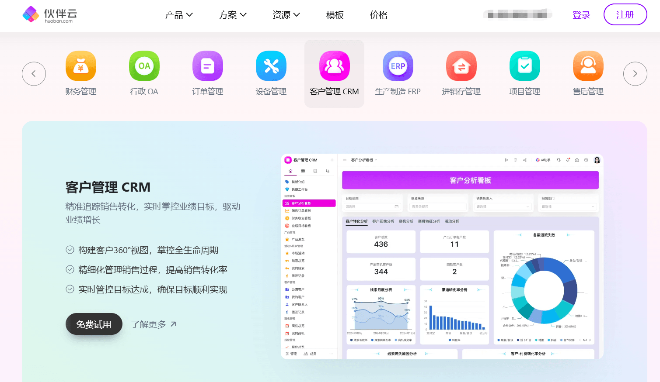Open the 模板 menu item

point(335,15)
